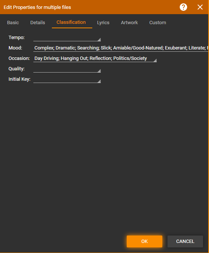Click inside the Tempo text field
209x253 pixels.
[x=65, y=38]
